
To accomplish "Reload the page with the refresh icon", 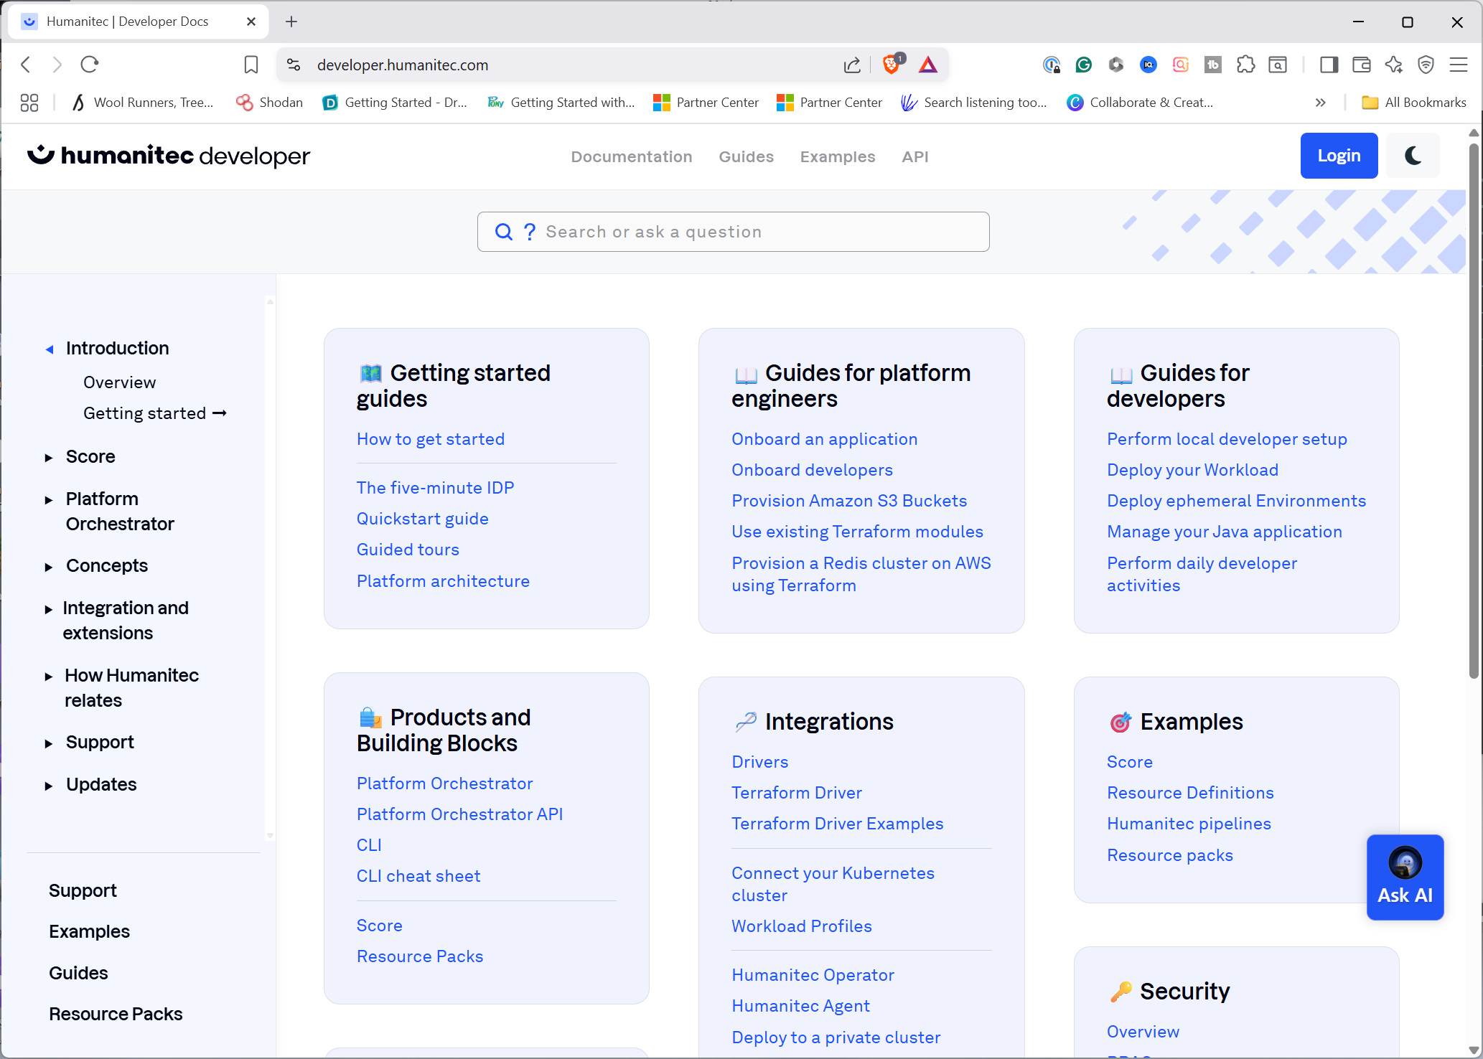I will (90, 65).
